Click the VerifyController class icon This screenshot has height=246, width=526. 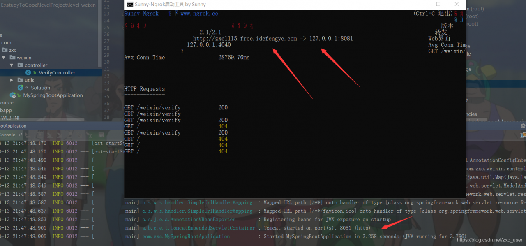[x=28, y=72]
